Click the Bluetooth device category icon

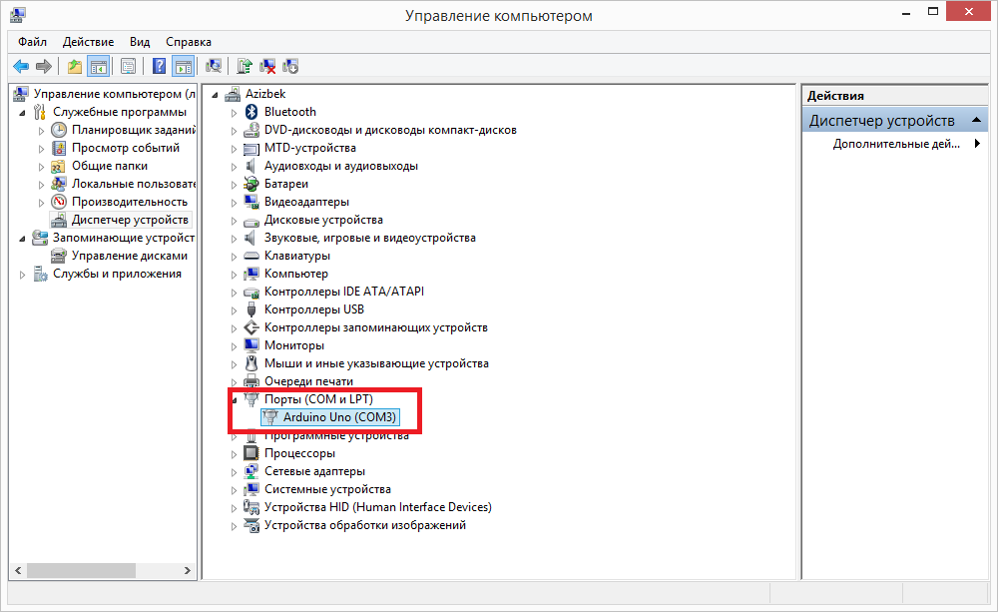pos(251,112)
